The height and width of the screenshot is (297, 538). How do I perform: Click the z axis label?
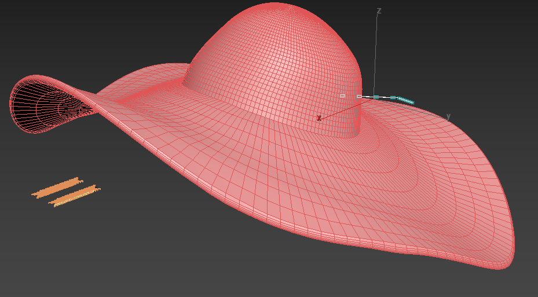click(x=379, y=11)
